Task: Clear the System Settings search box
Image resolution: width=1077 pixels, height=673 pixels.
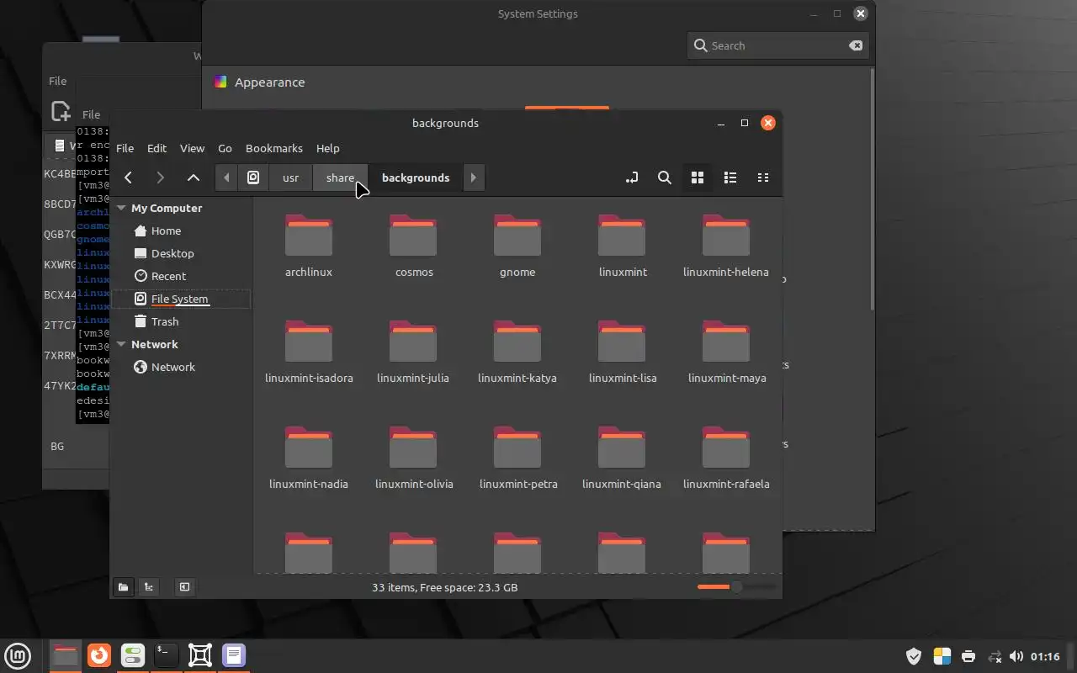Action: (856, 45)
